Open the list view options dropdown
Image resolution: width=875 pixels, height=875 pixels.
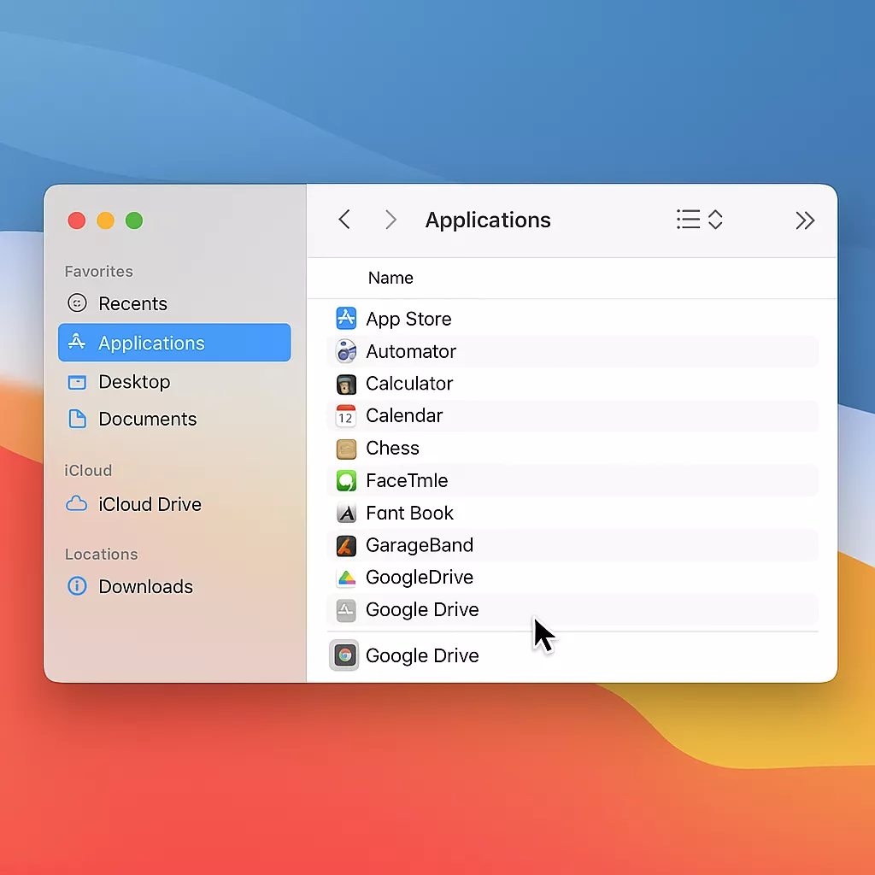tap(699, 220)
